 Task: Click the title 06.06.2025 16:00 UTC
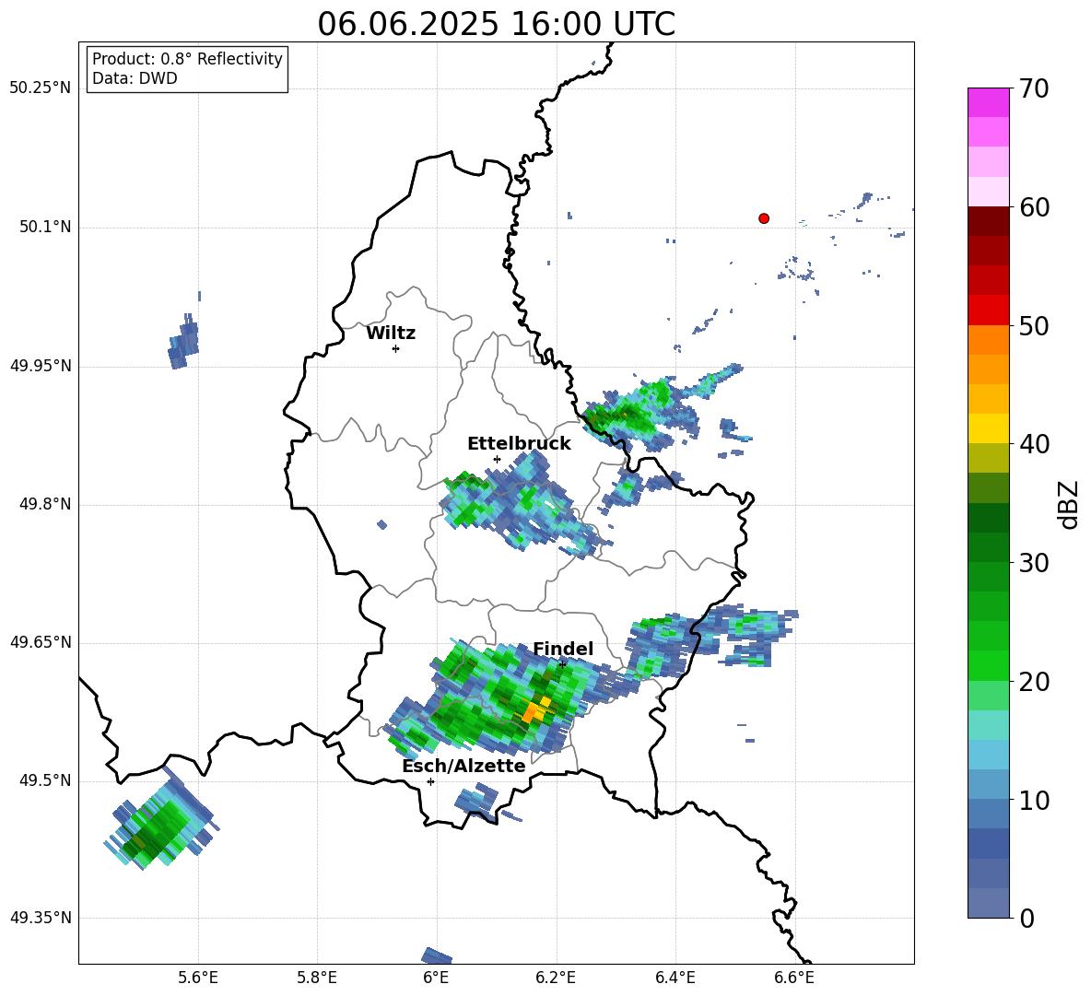coord(496,24)
